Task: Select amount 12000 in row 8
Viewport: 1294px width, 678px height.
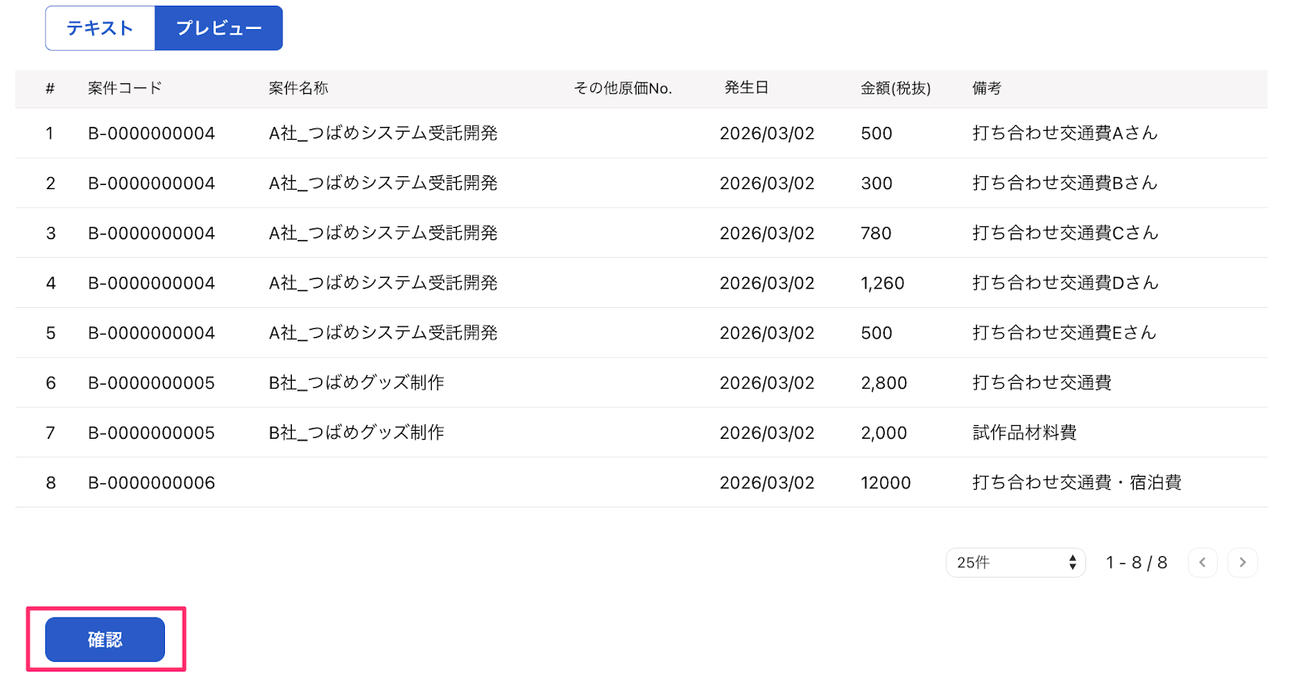Action: coord(886,483)
